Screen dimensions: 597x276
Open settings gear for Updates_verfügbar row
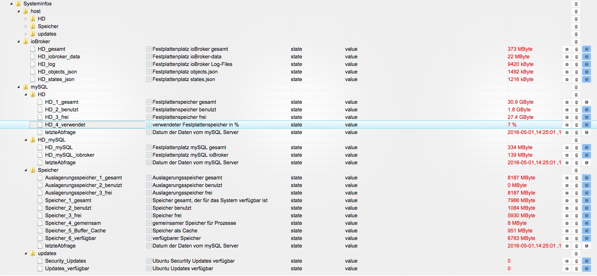point(567,269)
